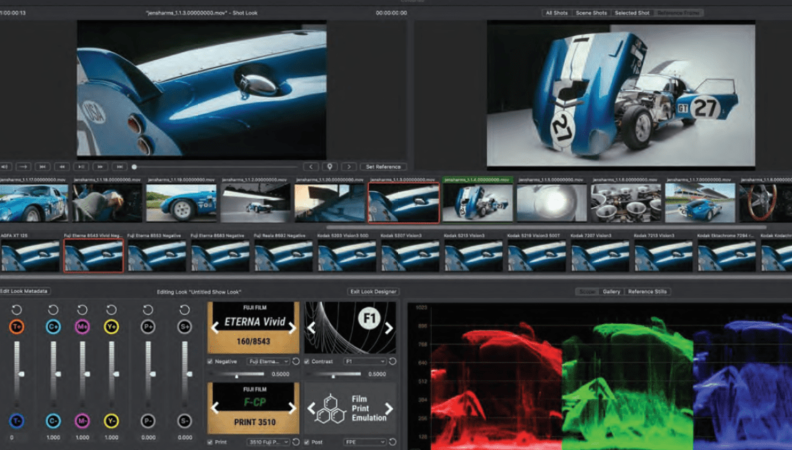This screenshot has height=450, width=792.
Task: Click the marker pin icon near Set Reference
Action: (x=330, y=167)
